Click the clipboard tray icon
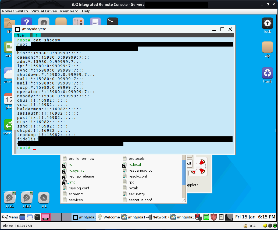The width and height of the screenshot is (278, 230). coord(221,217)
